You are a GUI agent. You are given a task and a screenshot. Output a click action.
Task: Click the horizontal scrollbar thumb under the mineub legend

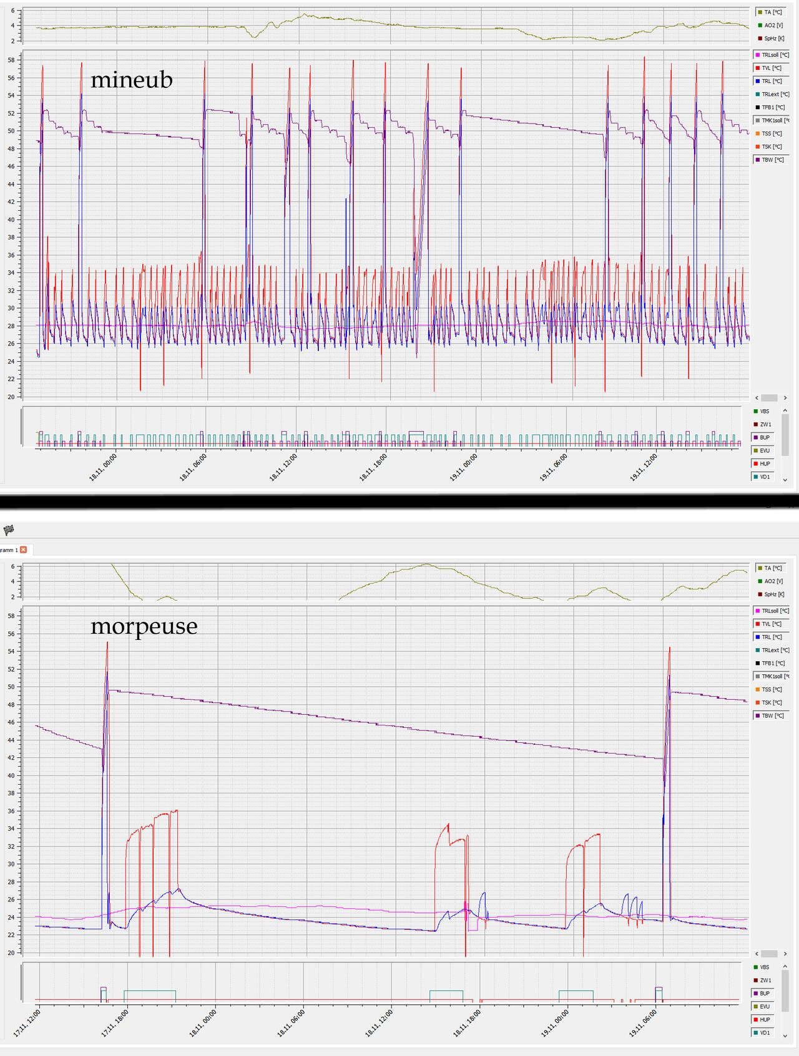(x=770, y=398)
